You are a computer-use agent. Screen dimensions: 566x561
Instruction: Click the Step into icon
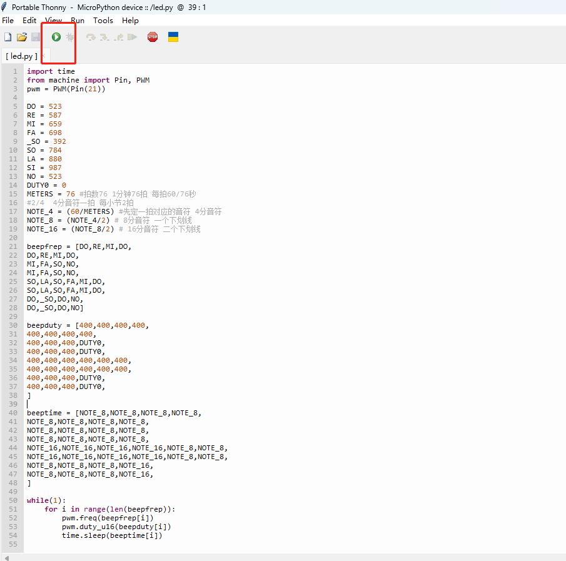[104, 37]
